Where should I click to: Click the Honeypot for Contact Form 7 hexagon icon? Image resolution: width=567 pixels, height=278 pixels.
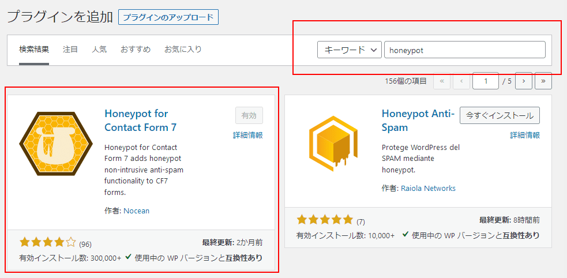56,144
